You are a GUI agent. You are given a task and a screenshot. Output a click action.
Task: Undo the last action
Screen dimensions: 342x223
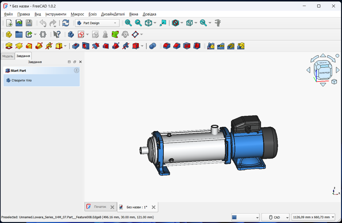pyautogui.click(x=43, y=23)
